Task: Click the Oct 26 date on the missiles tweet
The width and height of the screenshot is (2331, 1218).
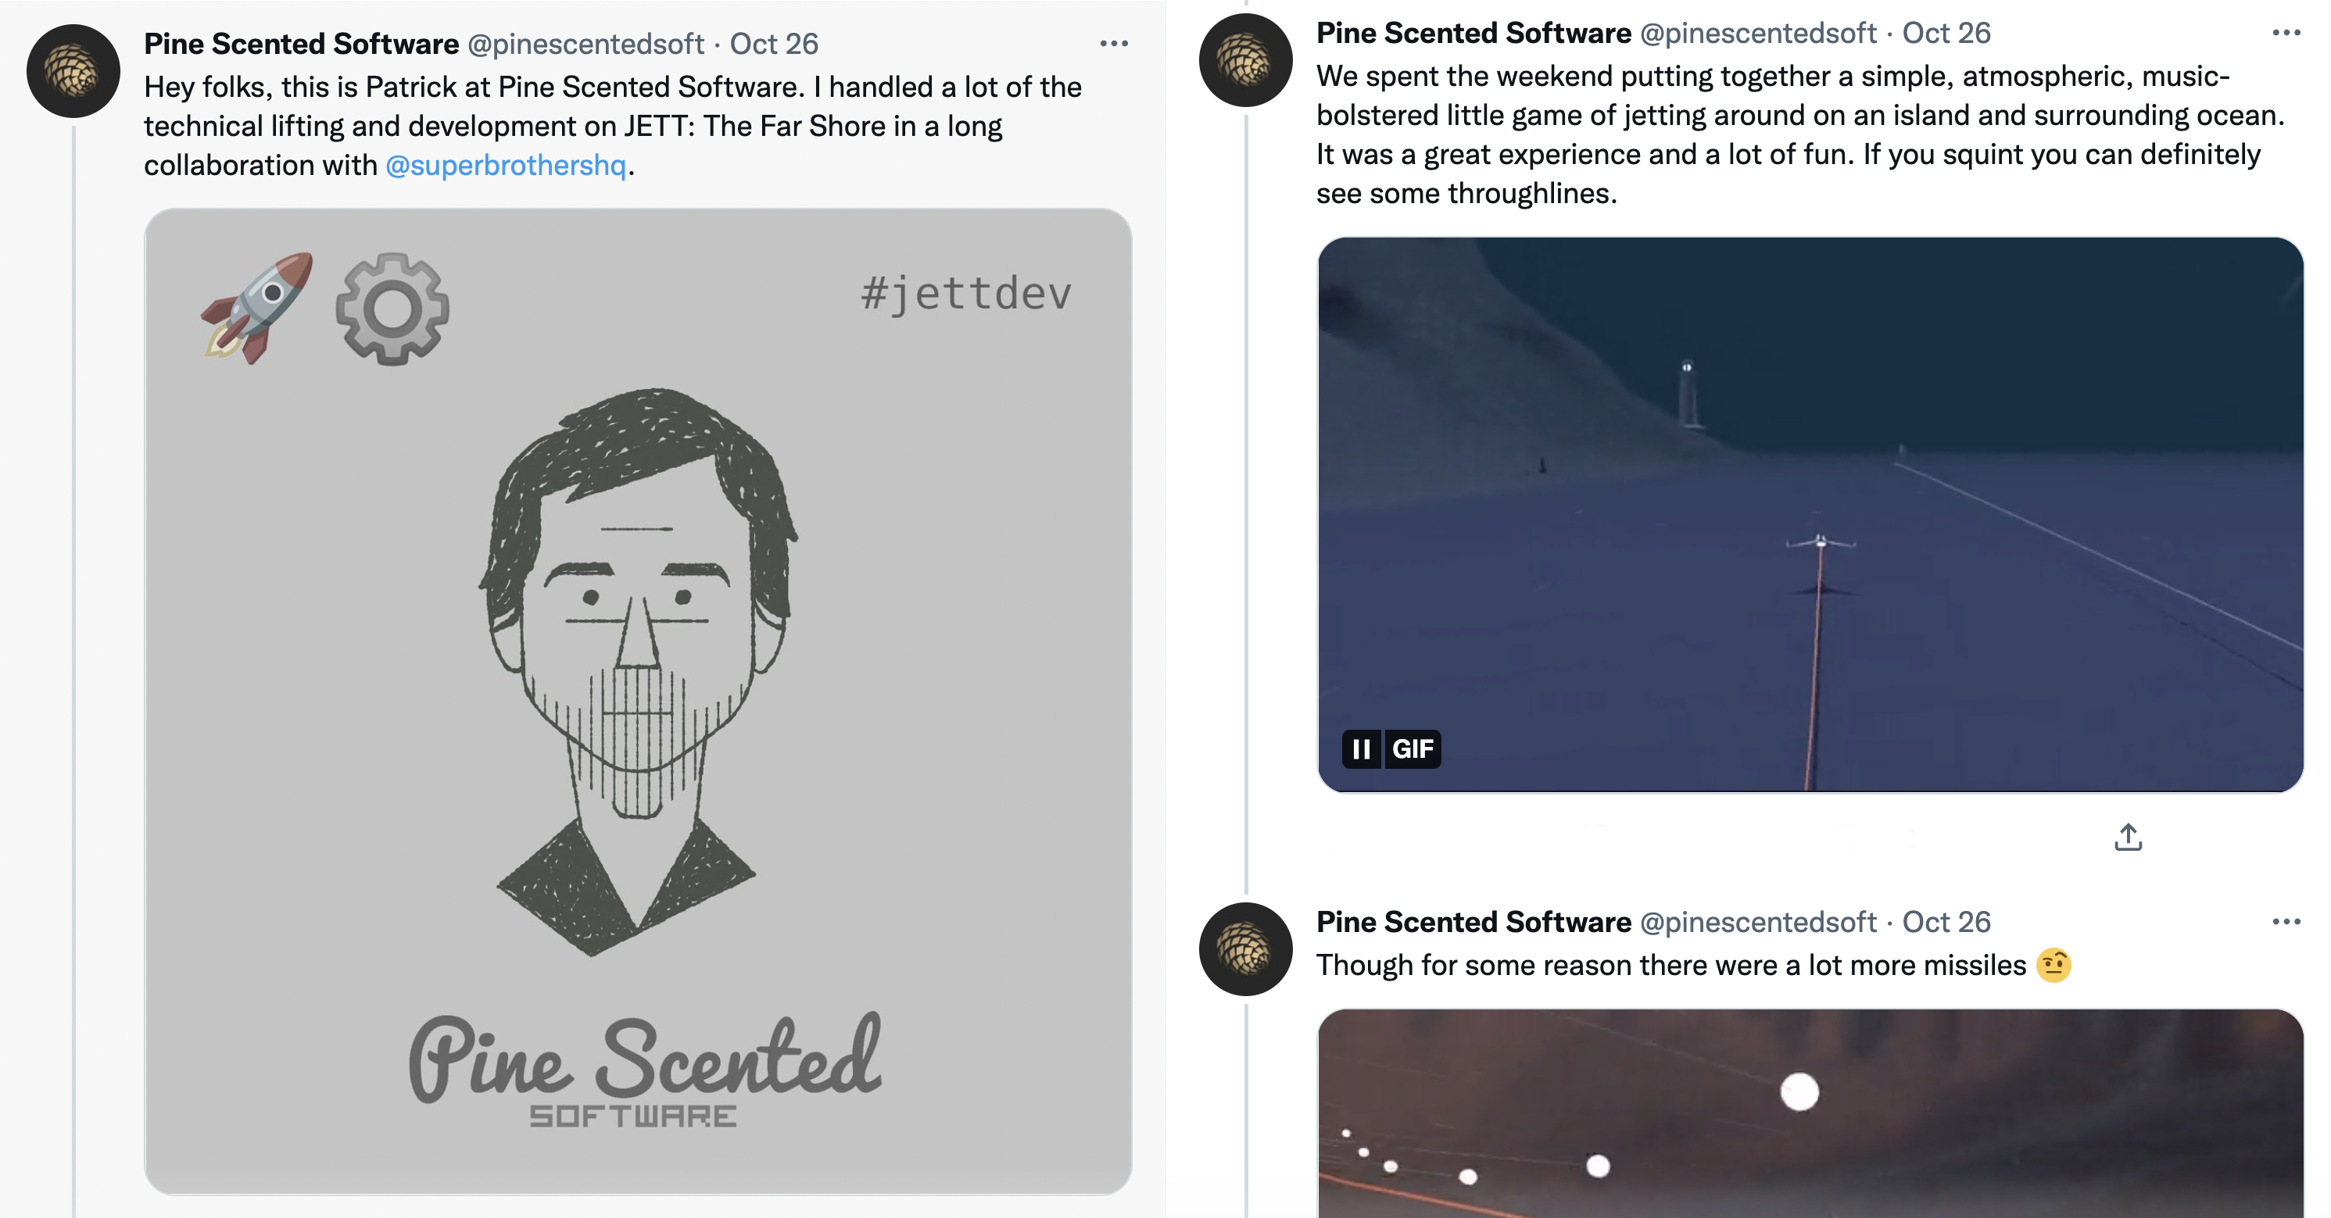Action: (1946, 921)
